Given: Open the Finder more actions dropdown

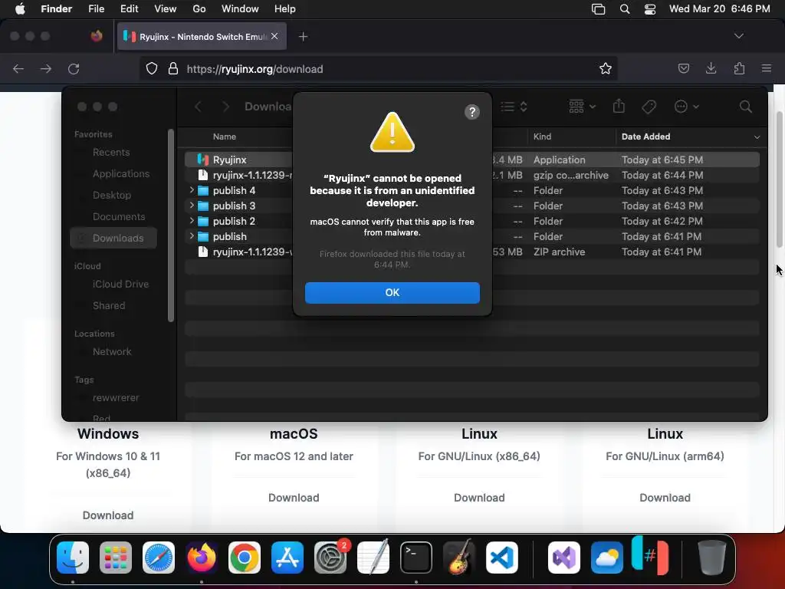Looking at the screenshot, I should (686, 107).
